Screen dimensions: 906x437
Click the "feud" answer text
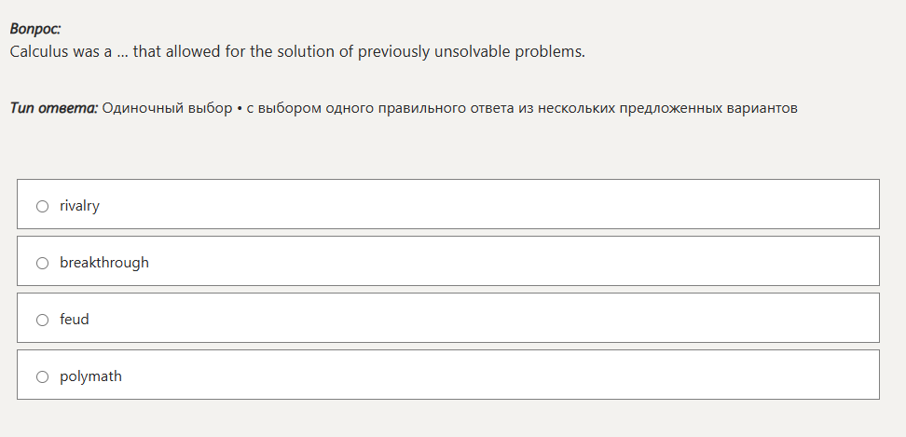click(x=75, y=320)
